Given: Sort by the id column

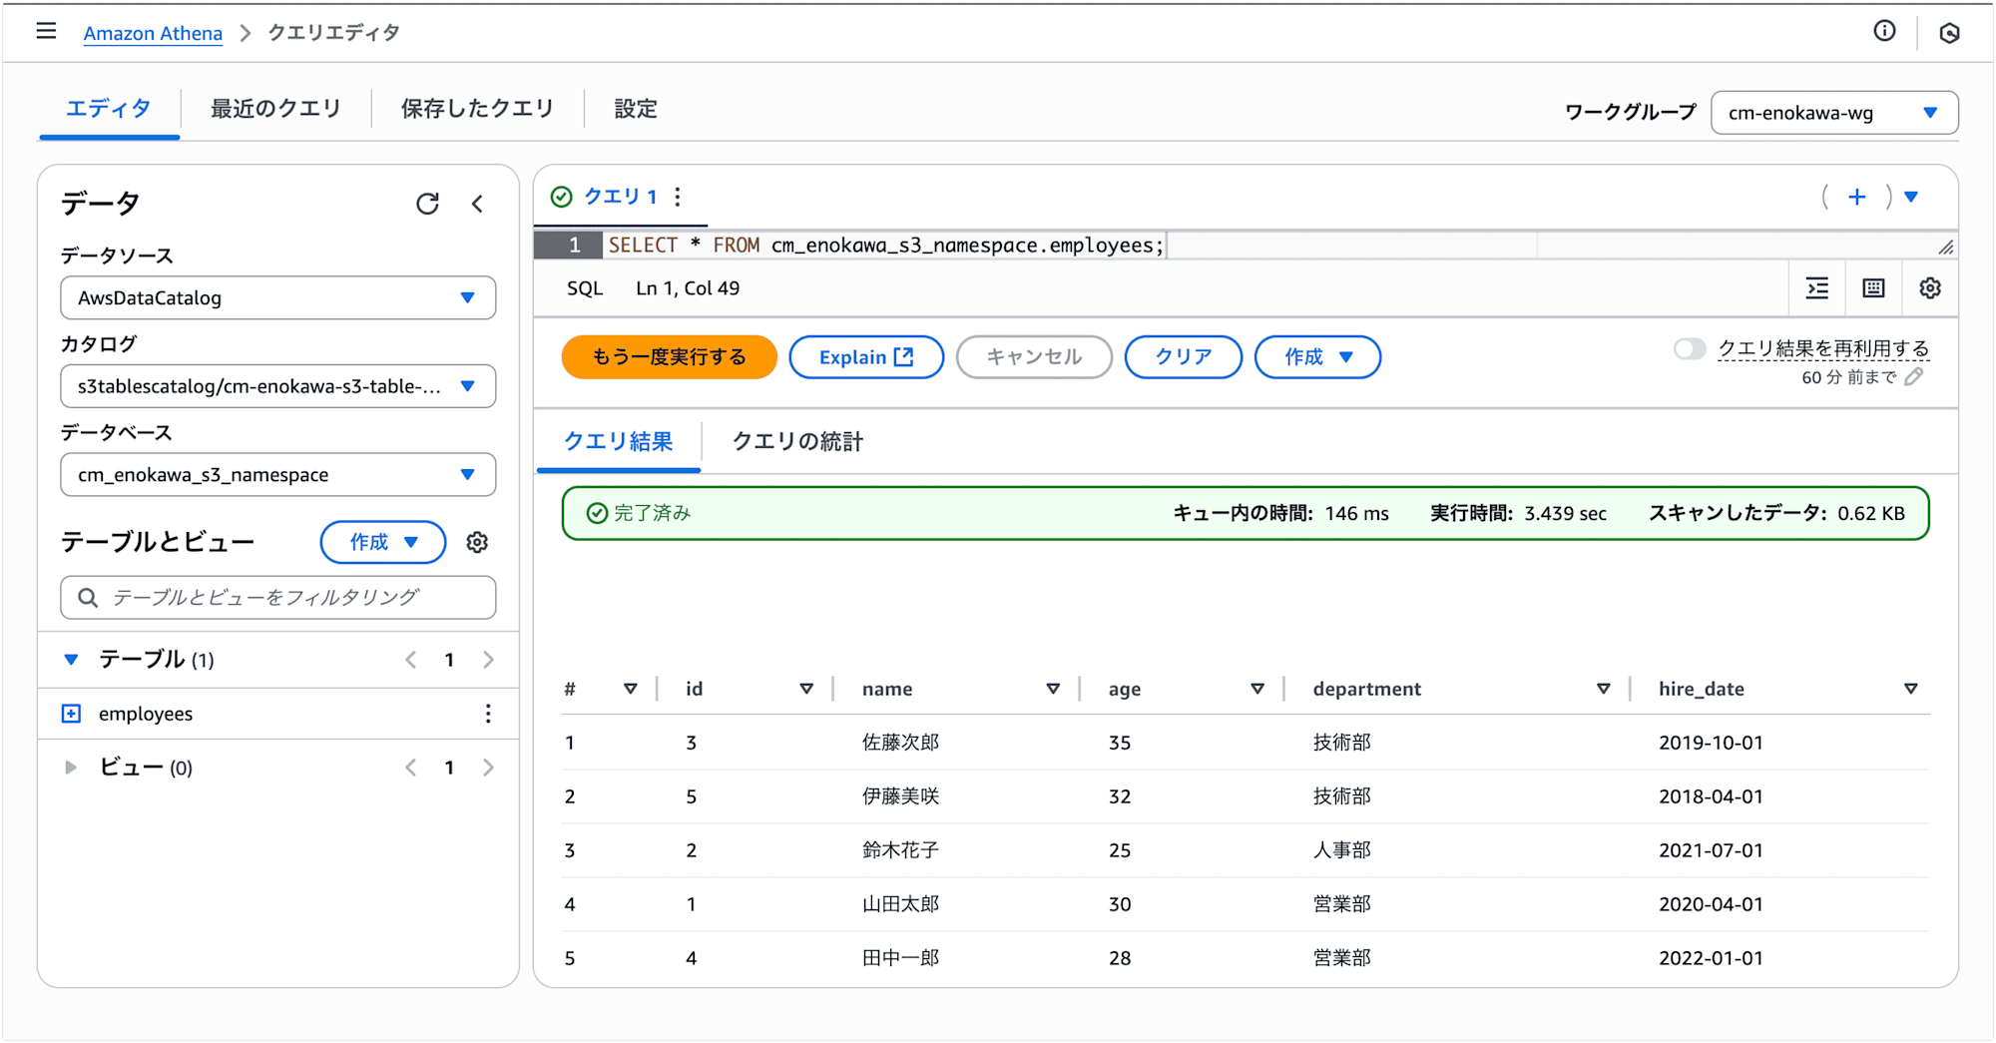Looking at the screenshot, I should click(x=806, y=689).
